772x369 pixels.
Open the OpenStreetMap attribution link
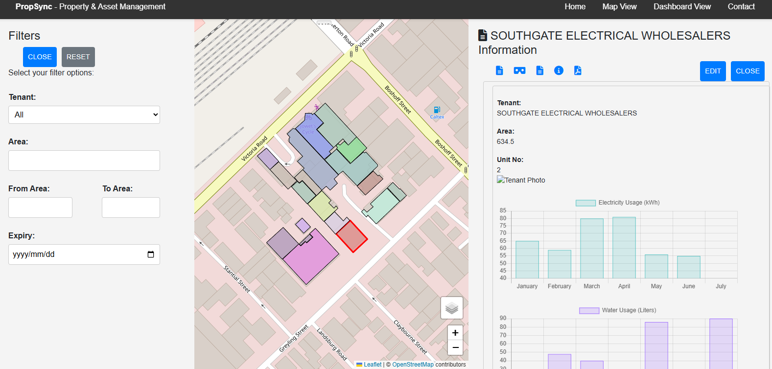coord(413,365)
